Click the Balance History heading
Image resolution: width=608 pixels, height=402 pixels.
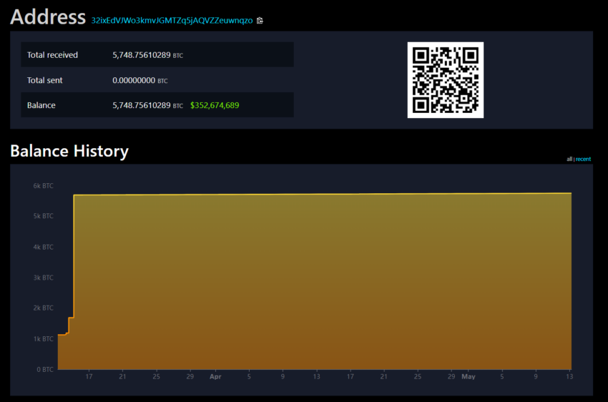click(69, 151)
